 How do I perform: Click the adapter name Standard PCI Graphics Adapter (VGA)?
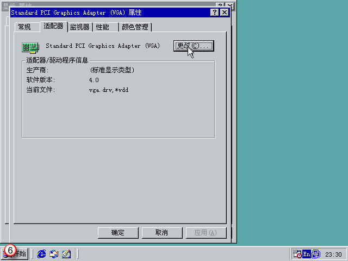coord(103,46)
